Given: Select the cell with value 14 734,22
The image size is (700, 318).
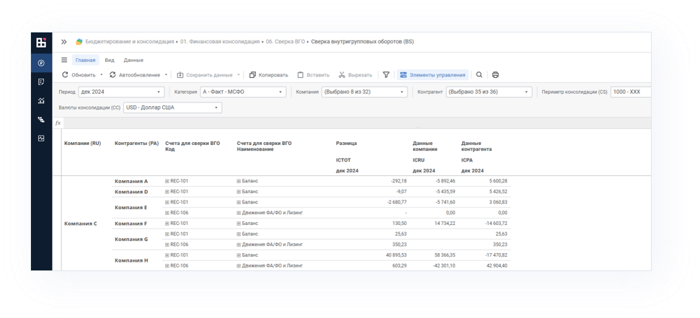Looking at the screenshot, I should point(444,224).
